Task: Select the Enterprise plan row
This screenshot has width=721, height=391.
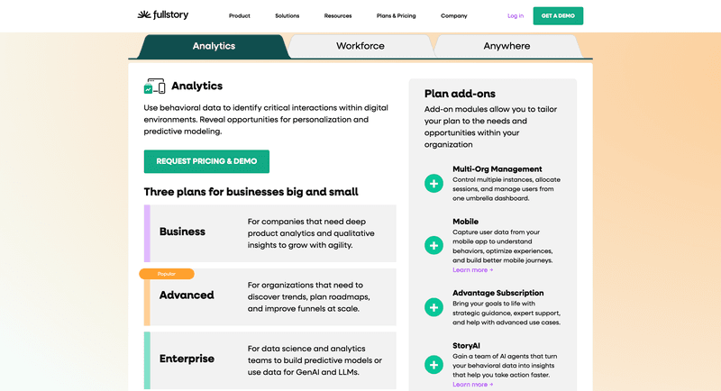Action: point(270,359)
